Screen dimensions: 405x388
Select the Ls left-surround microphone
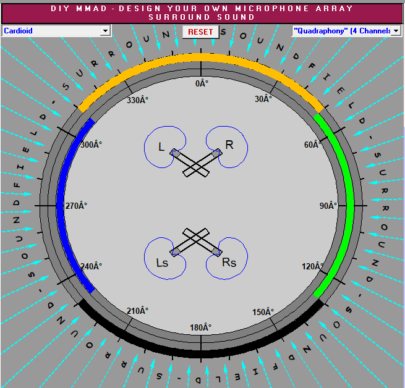(175, 251)
